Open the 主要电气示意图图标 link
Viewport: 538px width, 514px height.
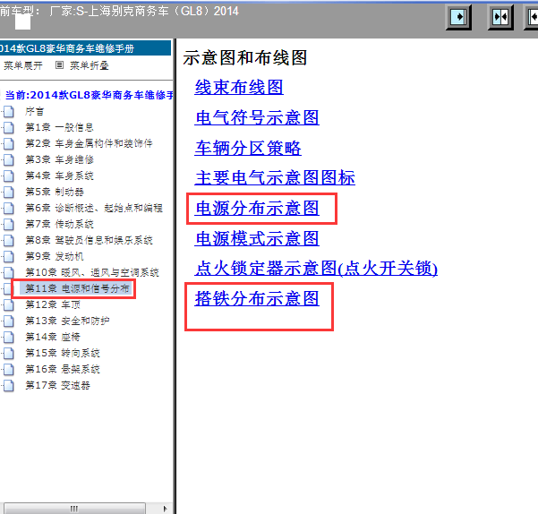coord(275,177)
